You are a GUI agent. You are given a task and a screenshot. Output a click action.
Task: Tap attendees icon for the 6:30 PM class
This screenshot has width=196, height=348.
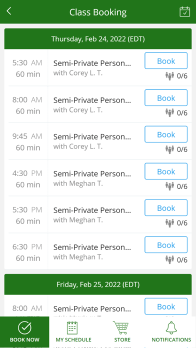(x=170, y=259)
